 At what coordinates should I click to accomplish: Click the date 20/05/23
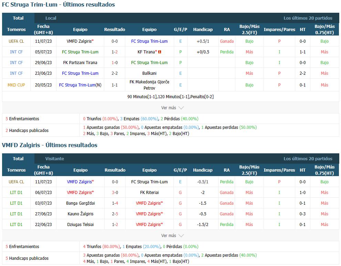click(43, 85)
